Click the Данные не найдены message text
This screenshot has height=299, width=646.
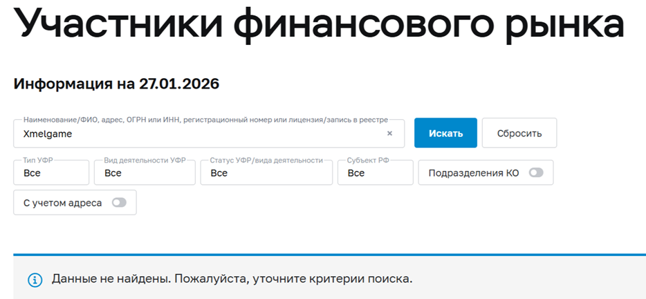click(232, 279)
